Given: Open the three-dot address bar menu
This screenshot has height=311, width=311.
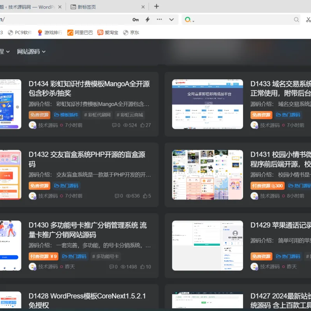Looking at the screenshot, I should pos(159,19).
